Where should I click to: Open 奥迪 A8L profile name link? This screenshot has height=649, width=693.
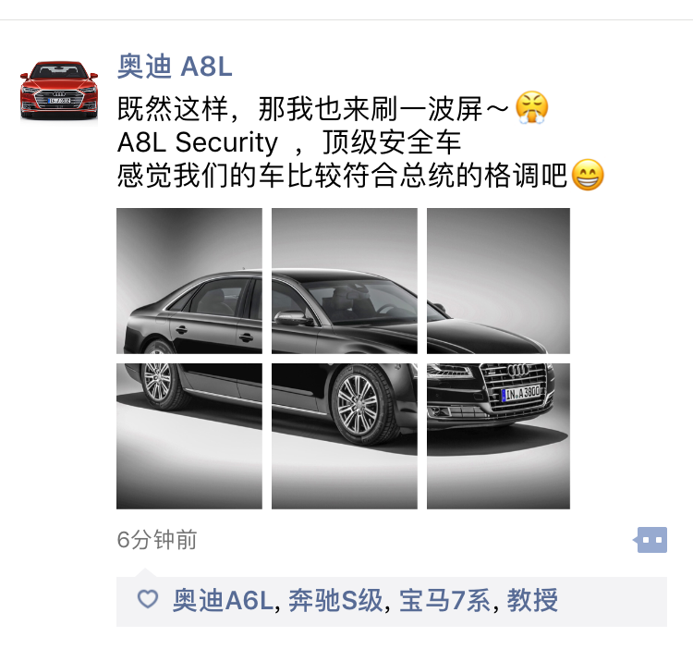coord(175,67)
